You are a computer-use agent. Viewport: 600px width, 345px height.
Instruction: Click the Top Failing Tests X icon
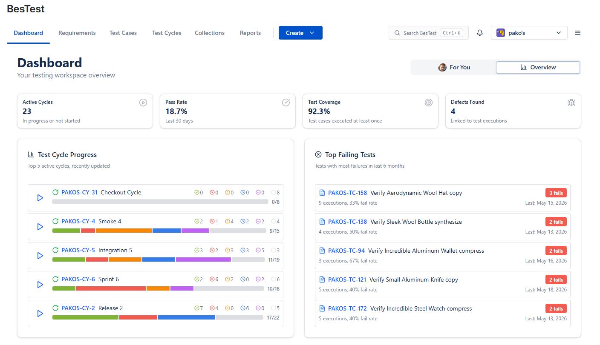(x=318, y=154)
